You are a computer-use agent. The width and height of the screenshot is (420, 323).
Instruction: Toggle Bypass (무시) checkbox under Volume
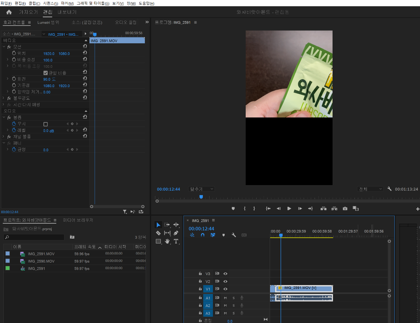tap(45, 124)
